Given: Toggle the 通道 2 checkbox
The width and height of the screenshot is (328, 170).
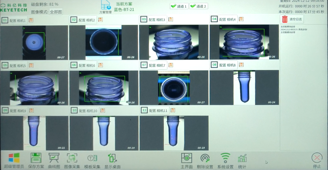Looking at the screenshot, I should (x=198, y=6).
